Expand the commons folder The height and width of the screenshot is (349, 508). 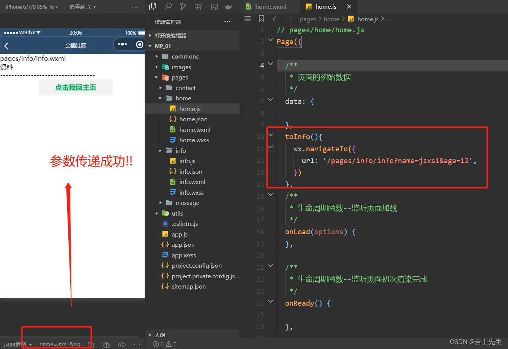(x=192, y=56)
